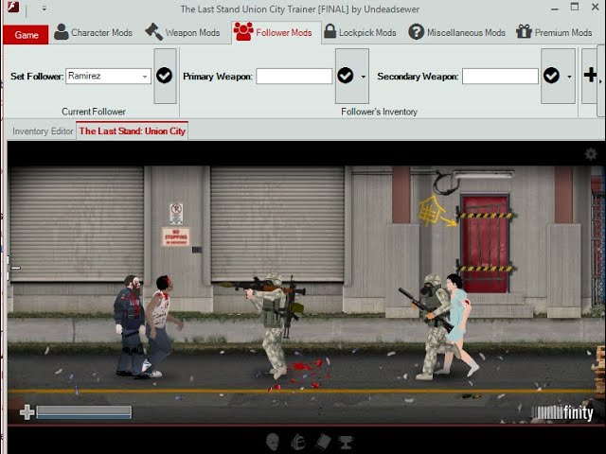Open the Lockpick Mods tab
This screenshot has width=606, height=454.
(360, 33)
